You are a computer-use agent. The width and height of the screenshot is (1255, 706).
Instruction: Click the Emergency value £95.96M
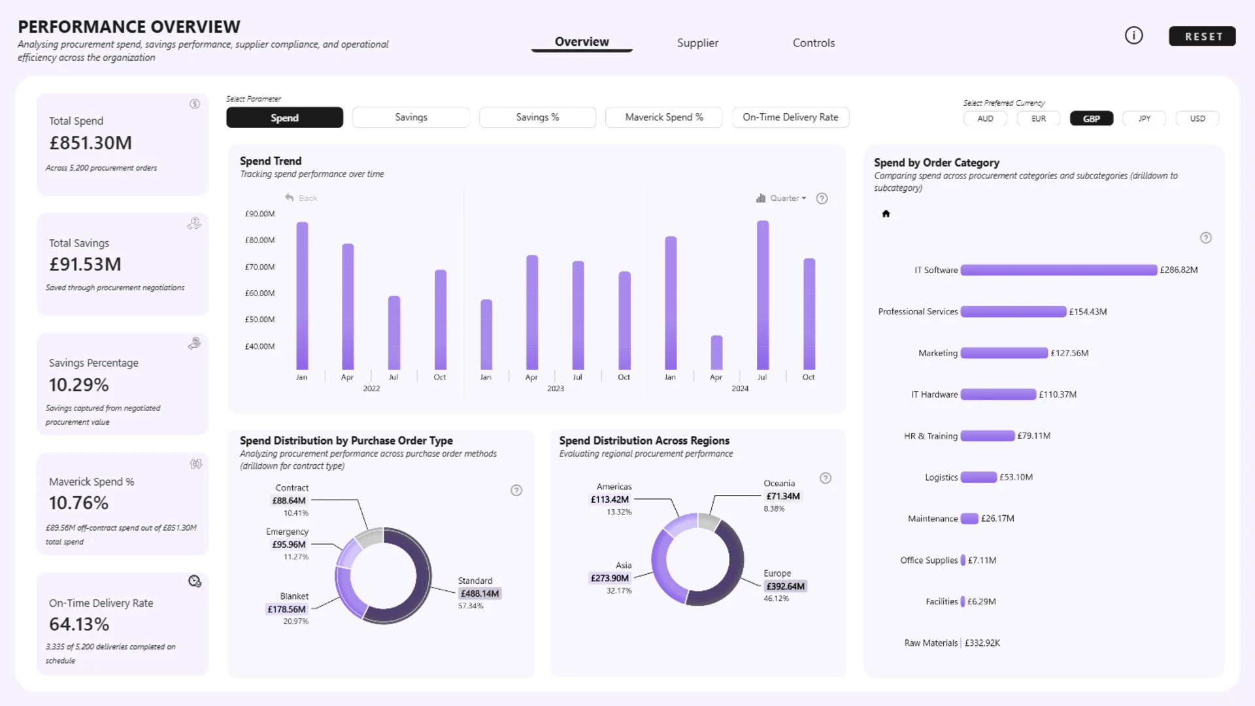click(x=289, y=545)
